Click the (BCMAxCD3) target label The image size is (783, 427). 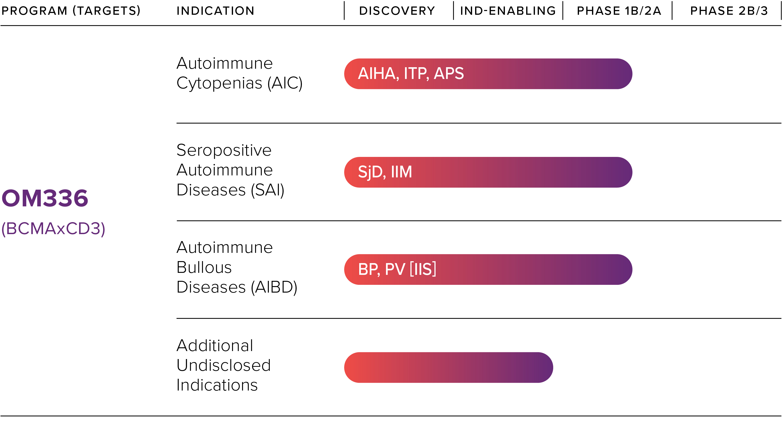[54, 229]
